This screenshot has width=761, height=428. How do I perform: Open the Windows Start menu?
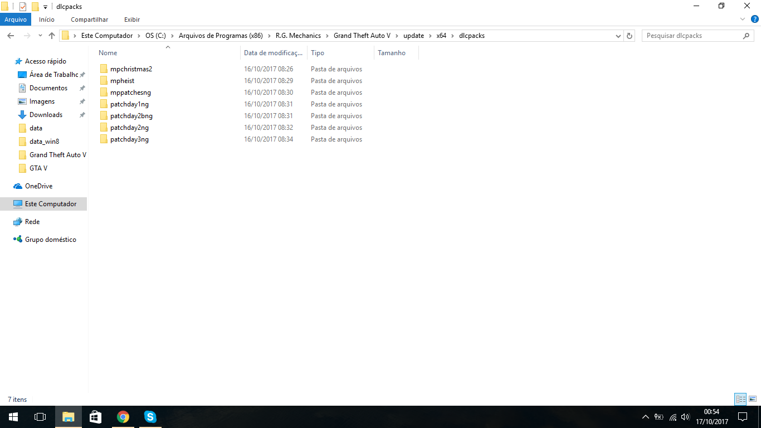[x=13, y=417]
